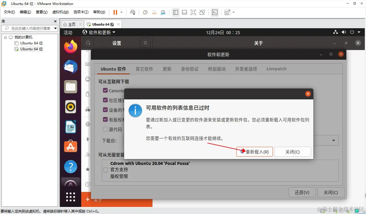Open Rhythmbox music player in dock
The height and width of the screenshot is (214, 366).
71,107
